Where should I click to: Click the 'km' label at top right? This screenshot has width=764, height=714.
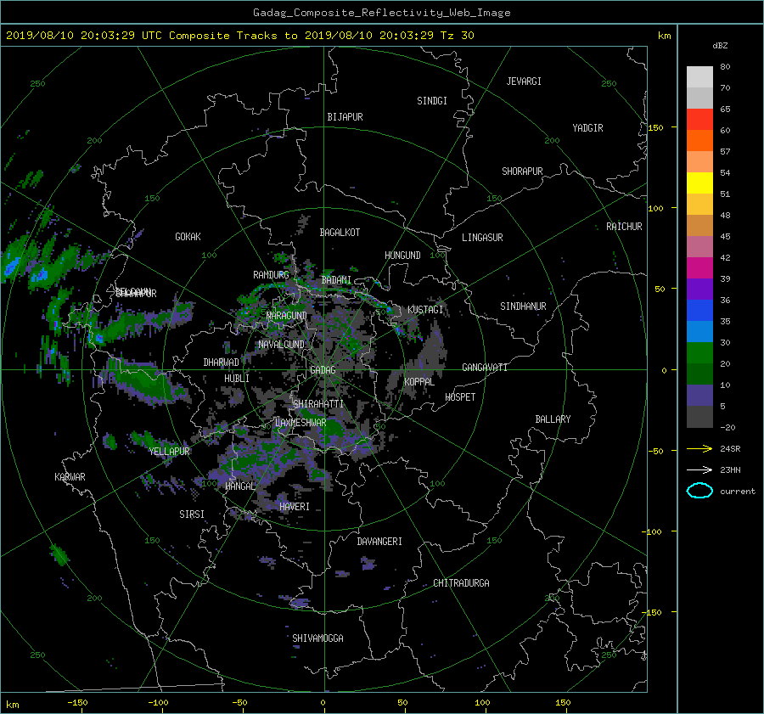664,36
